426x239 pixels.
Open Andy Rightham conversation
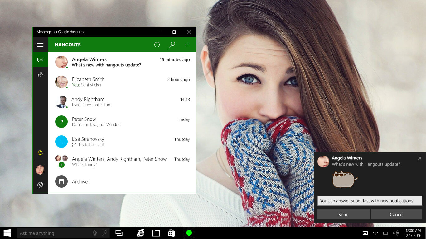click(x=122, y=102)
